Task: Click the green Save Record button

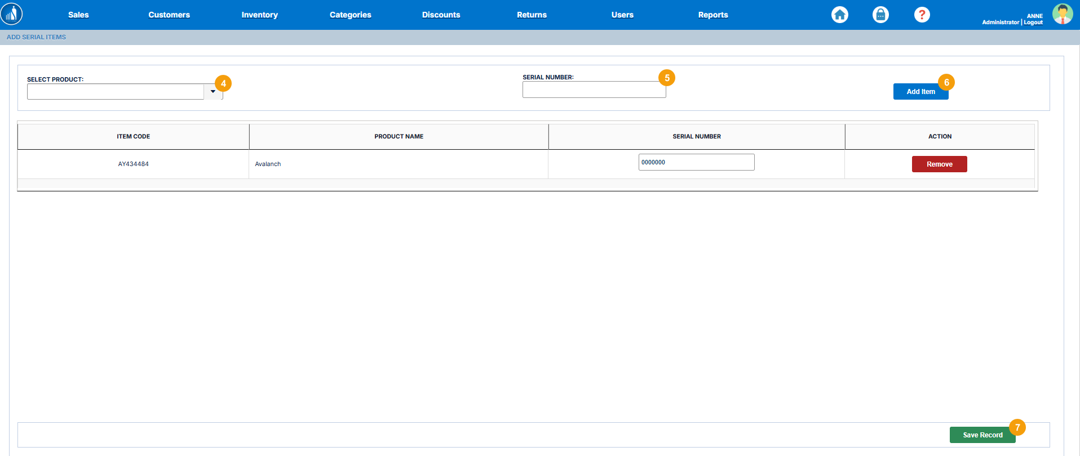Action: [982, 435]
